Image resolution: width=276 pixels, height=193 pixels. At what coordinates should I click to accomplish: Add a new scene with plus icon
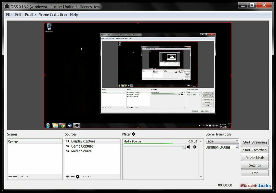pyautogui.click(x=10, y=177)
